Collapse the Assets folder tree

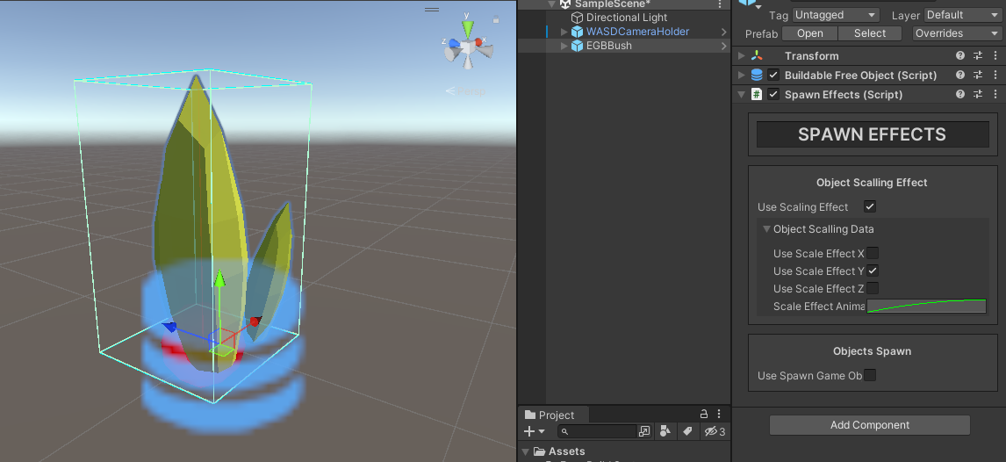tap(526, 451)
